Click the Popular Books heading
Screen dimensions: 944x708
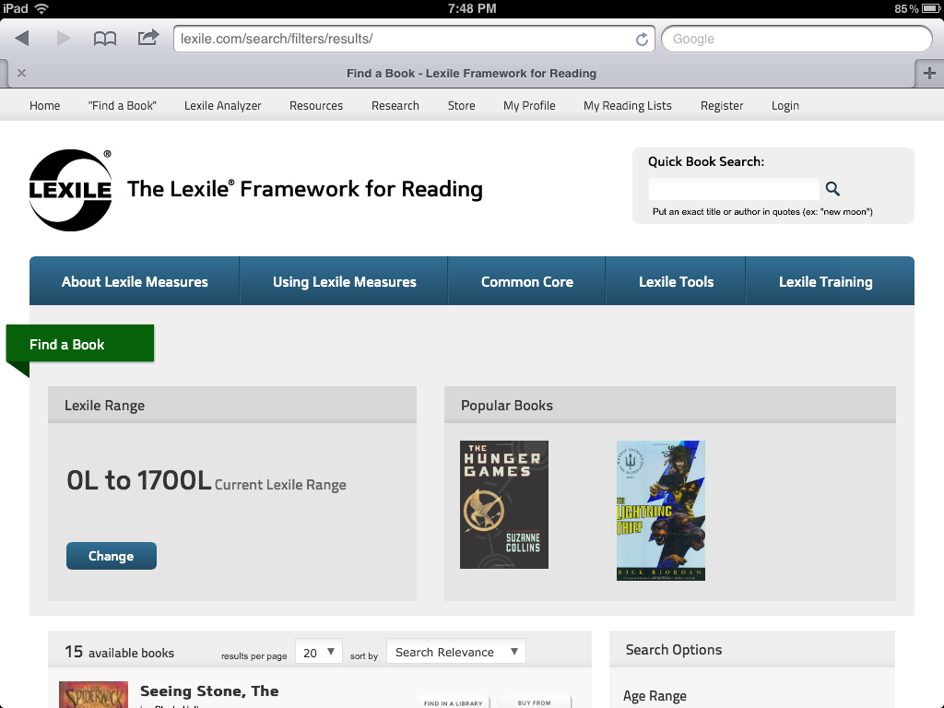tap(507, 406)
